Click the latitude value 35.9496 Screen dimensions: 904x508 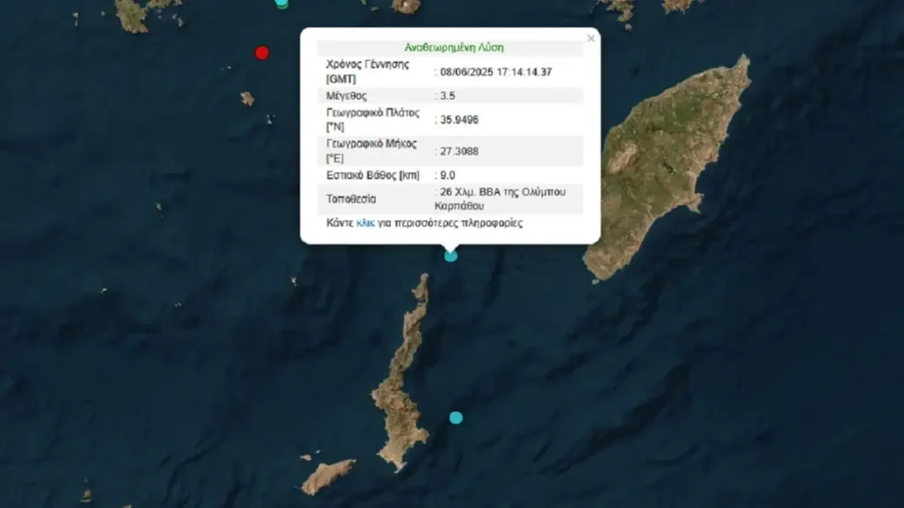pyautogui.click(x=459, y=120)
